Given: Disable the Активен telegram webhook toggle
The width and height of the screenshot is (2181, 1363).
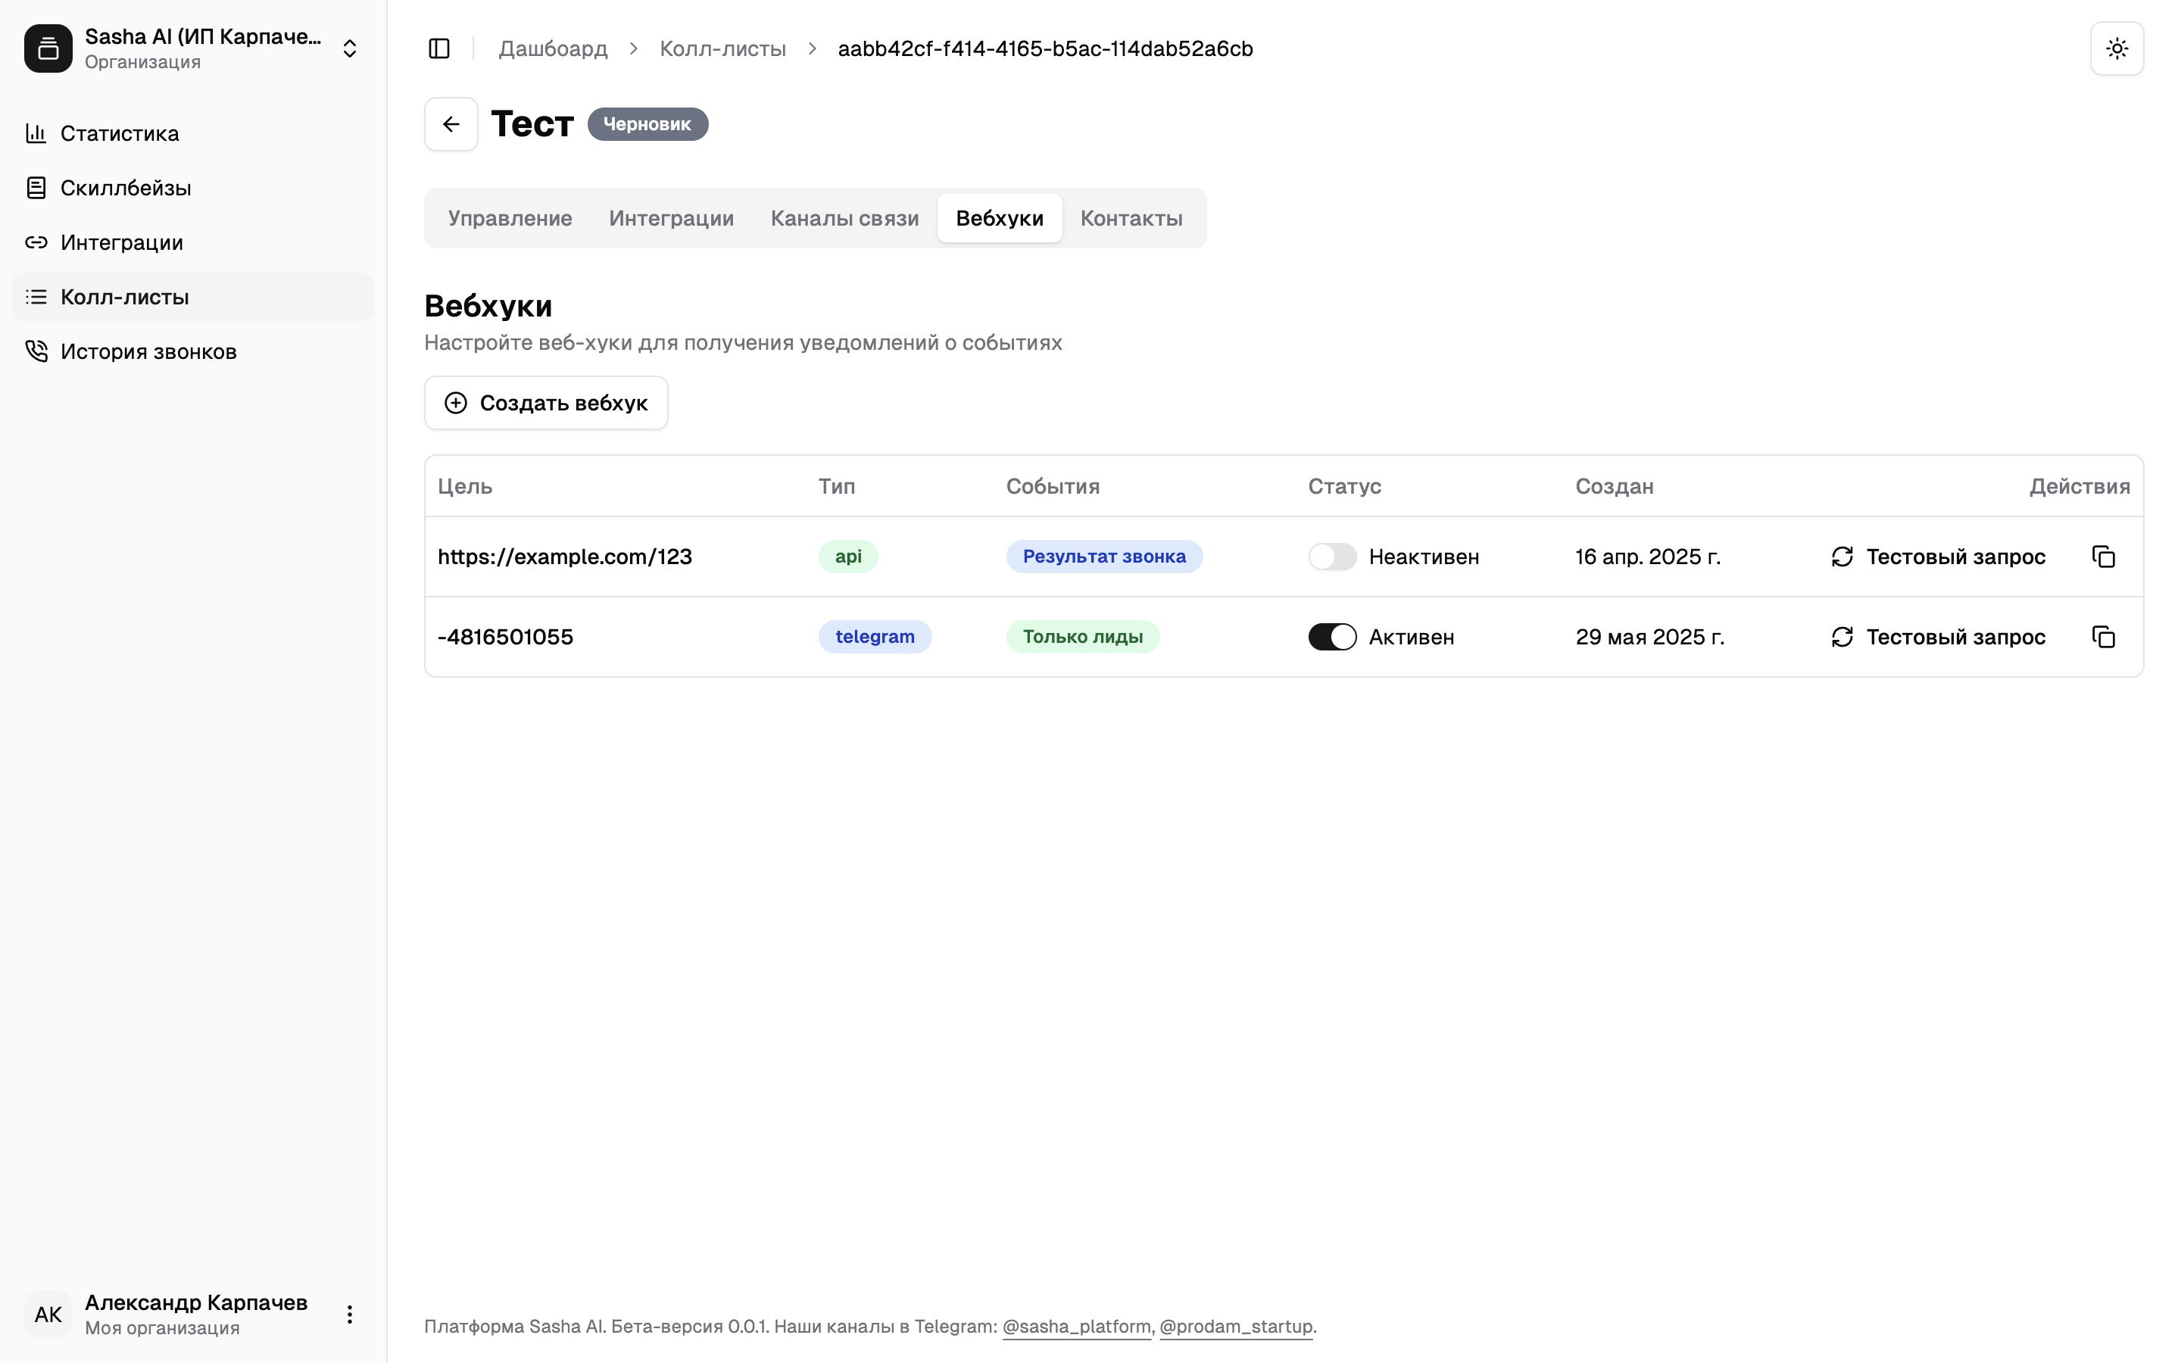Looking at the screenshot, I should pos(1332,638).
